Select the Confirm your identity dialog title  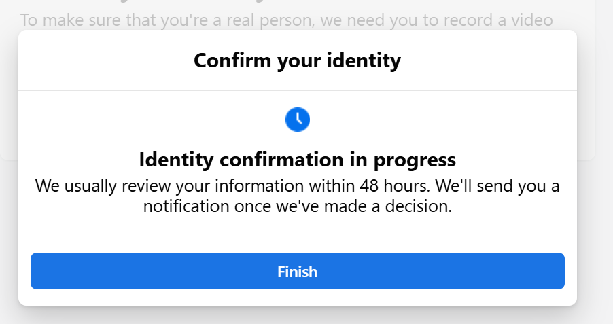(x=298, y=60)
